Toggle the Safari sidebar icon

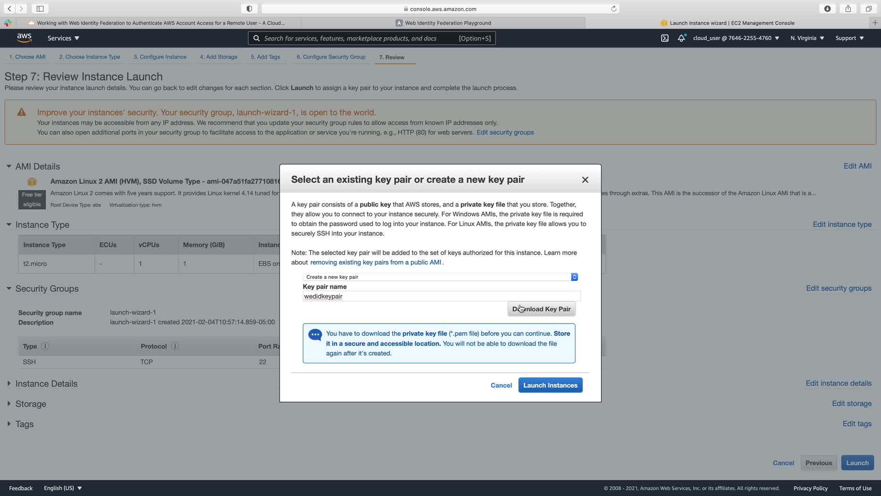[x=40, y=9]
